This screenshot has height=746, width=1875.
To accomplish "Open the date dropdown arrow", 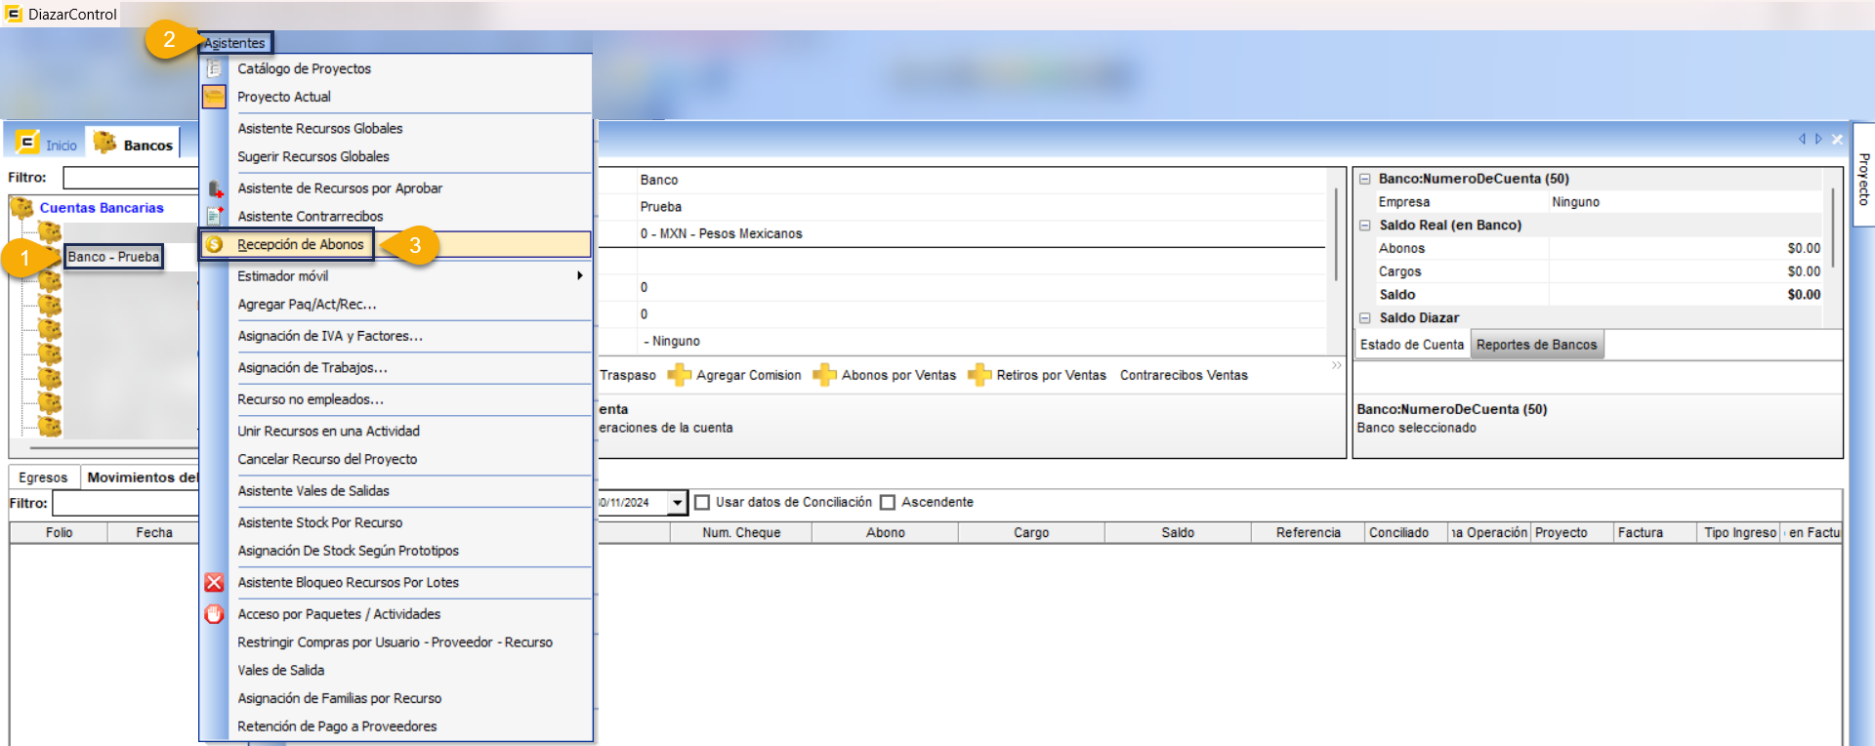I will point(678,503).
